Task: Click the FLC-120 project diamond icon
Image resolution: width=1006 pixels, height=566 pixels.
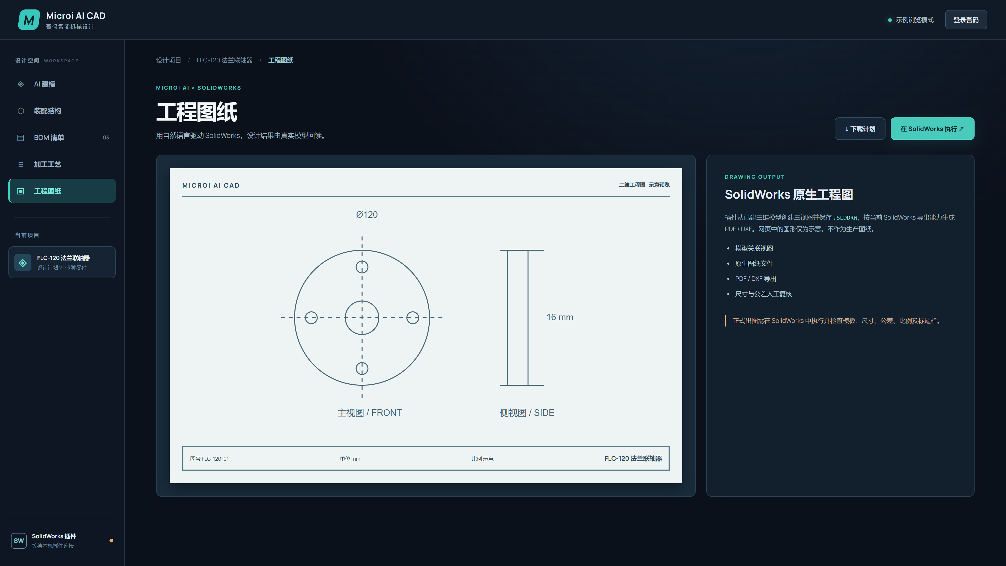Action: pyautogui.click(x=23, y=263)
